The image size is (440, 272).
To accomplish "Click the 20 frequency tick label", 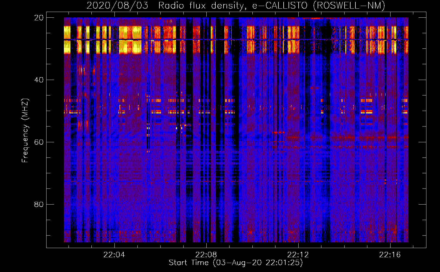I will click(39, 18).
